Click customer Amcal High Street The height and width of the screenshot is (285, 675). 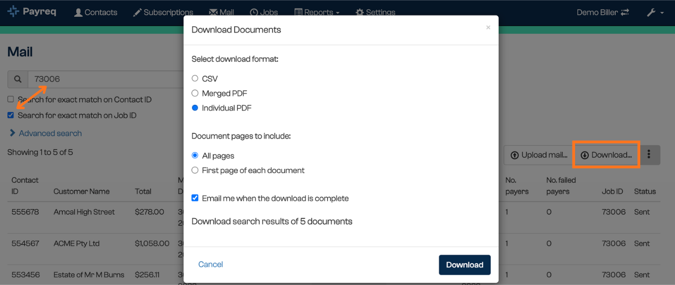84,212
